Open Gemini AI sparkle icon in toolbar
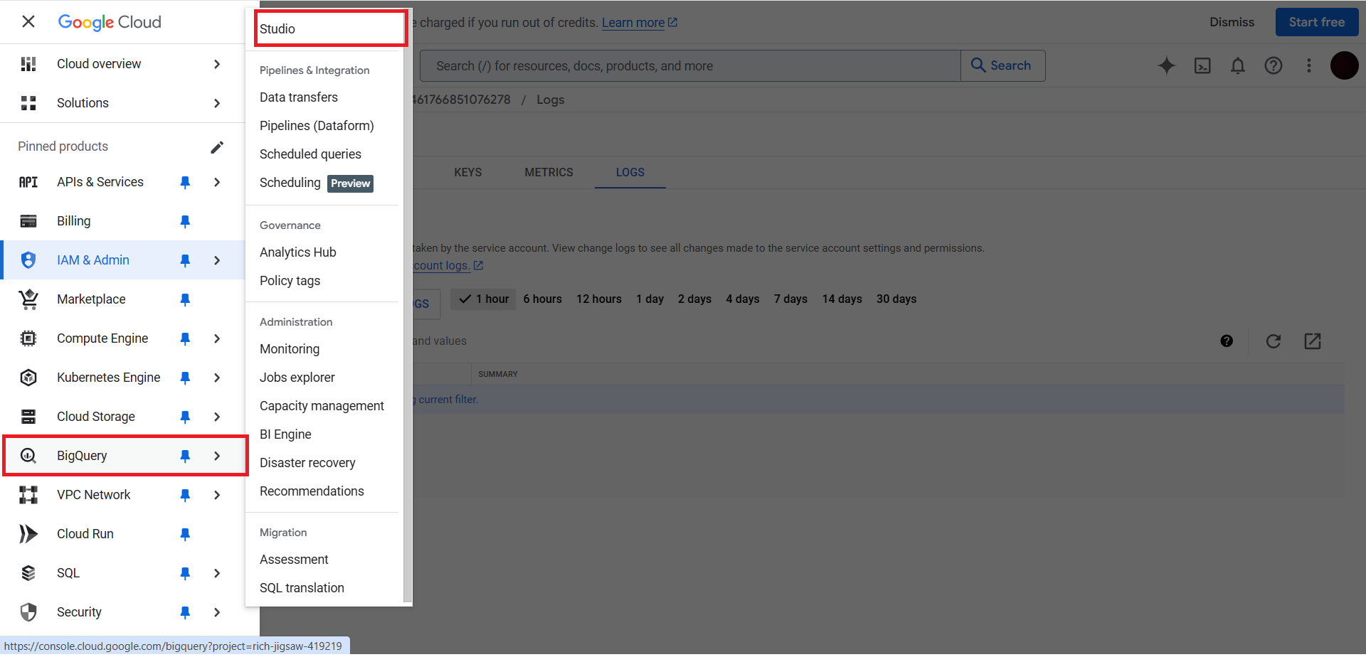 pyautogui.click(x=1166, y=65)
